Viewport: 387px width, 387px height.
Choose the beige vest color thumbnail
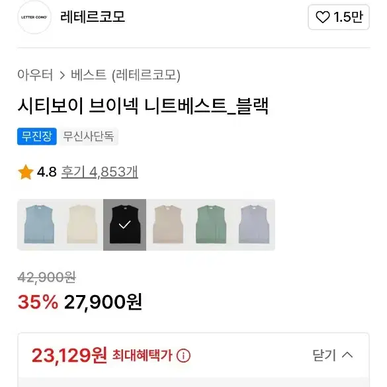click(167, 225)
